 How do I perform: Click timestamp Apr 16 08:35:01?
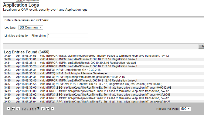(x=26, y=59)
